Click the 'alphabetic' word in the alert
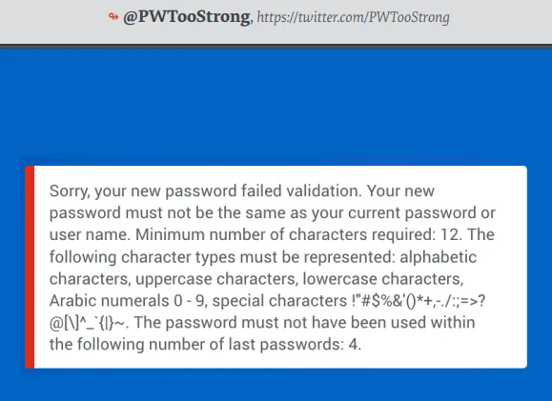 pos(438,257)
